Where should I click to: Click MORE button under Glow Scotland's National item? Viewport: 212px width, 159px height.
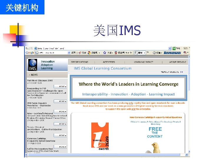pyautogui.click(x=60, y=124)
